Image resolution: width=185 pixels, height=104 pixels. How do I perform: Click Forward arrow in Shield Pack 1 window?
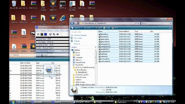[76, 23]
